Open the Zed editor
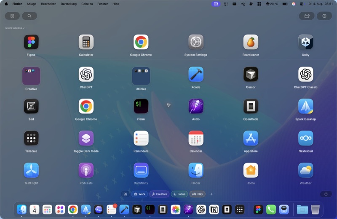This screenshot has width=337, height=219. (x=31, y=106)
